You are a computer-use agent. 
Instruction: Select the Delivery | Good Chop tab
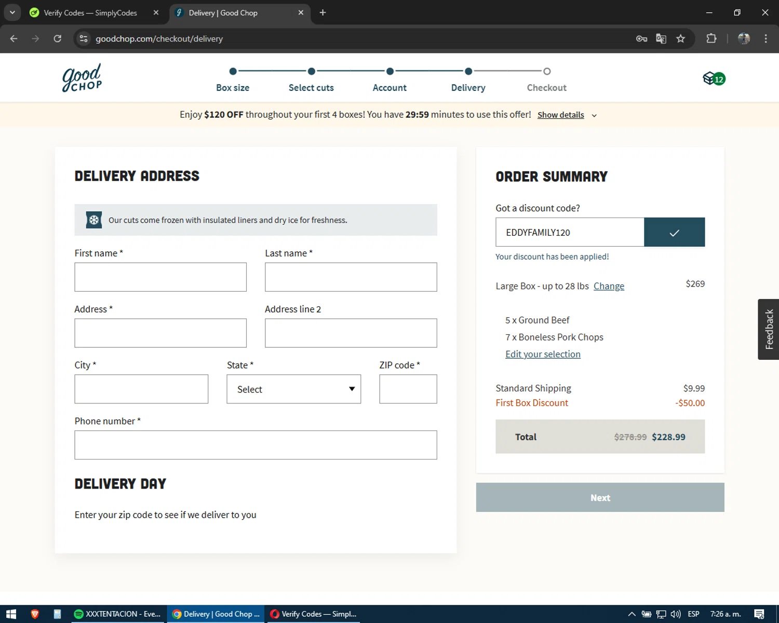tap(223, 12)
